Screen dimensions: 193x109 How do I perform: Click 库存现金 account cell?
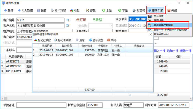(103, 50)
